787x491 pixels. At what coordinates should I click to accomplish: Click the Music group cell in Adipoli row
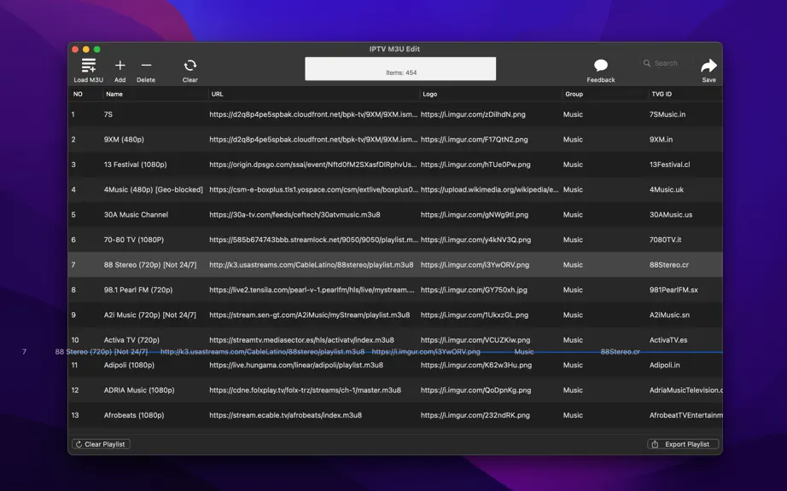coord(573,365)
